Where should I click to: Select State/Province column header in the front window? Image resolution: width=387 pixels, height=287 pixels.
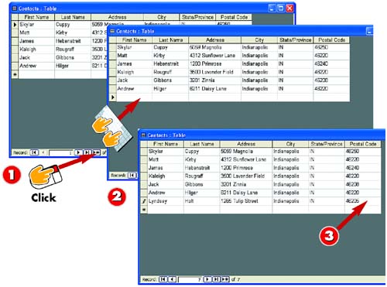327,144
